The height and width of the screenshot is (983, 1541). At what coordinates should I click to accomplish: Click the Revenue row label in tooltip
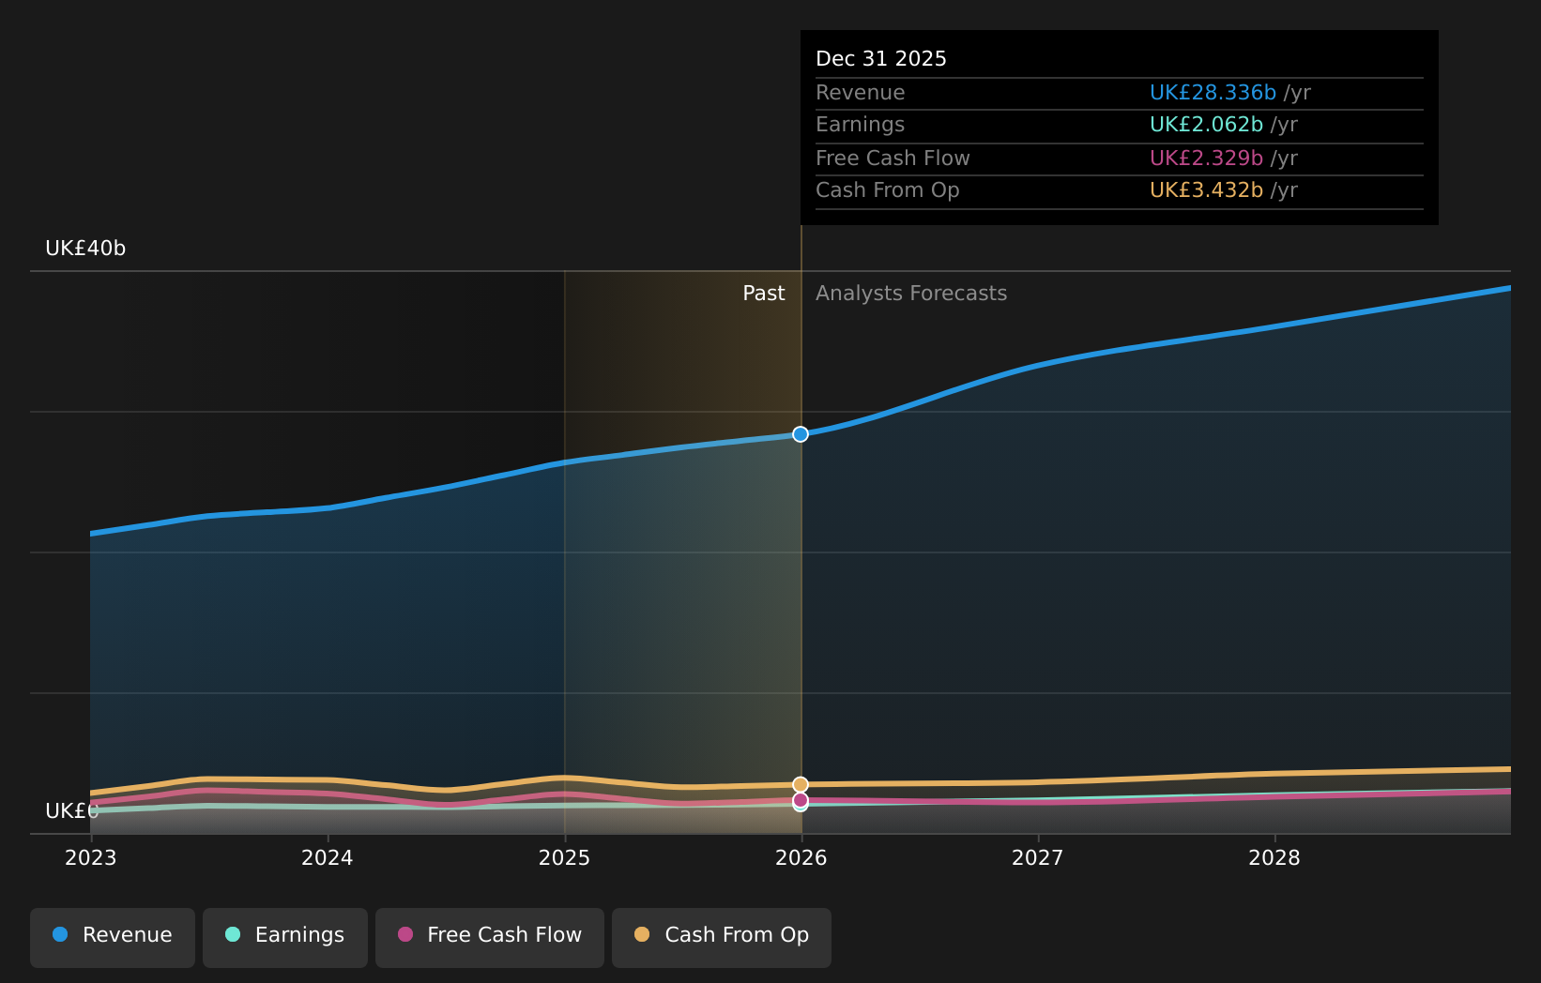point(861,93)
